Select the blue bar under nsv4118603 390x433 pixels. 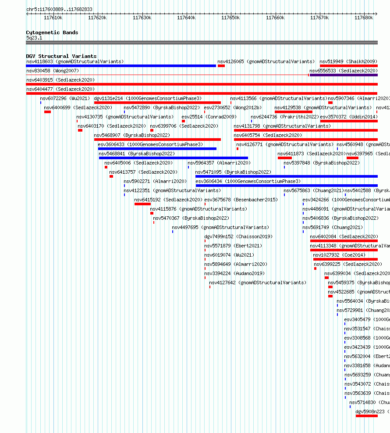click(121, 66)
